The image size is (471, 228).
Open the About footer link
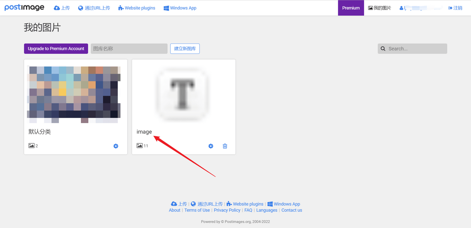pos(174,210)
